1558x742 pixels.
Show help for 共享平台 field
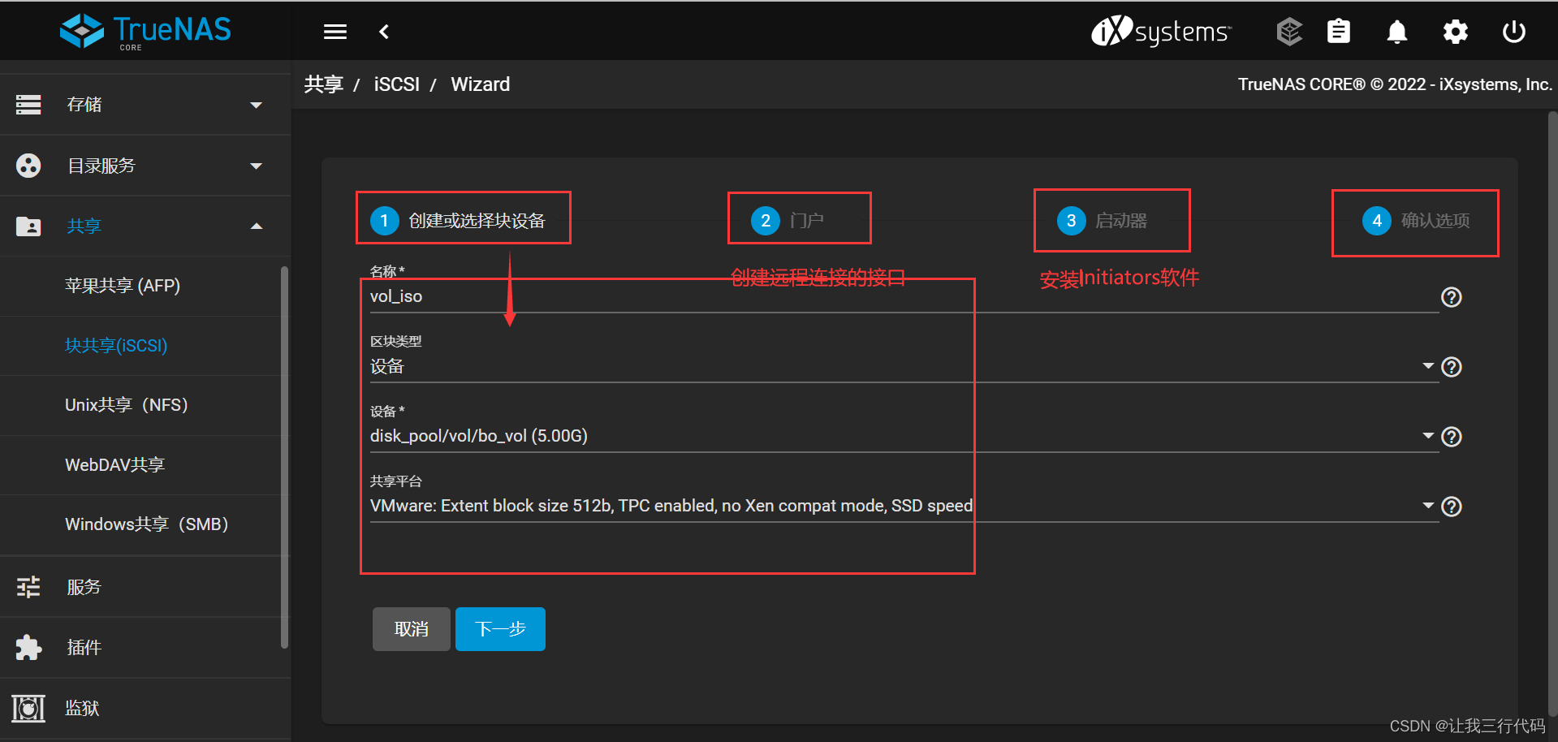point(1452,507)
